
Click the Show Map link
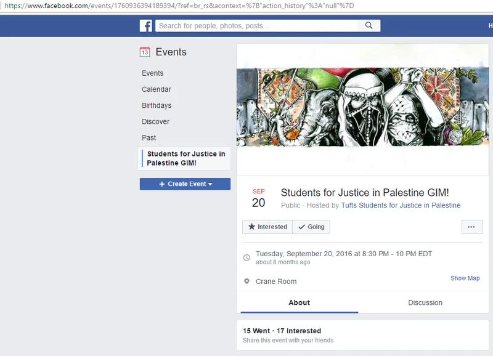tap(465, 278)
